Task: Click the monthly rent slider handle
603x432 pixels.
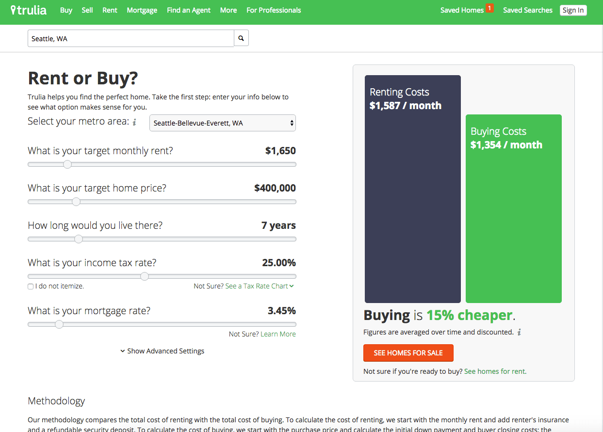Action: tap(67, 164)
